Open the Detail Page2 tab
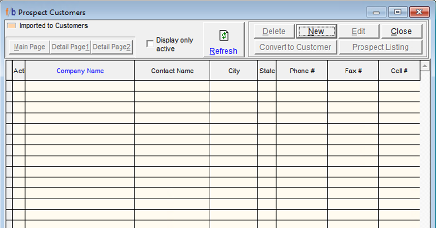 [x=111, y=47]
